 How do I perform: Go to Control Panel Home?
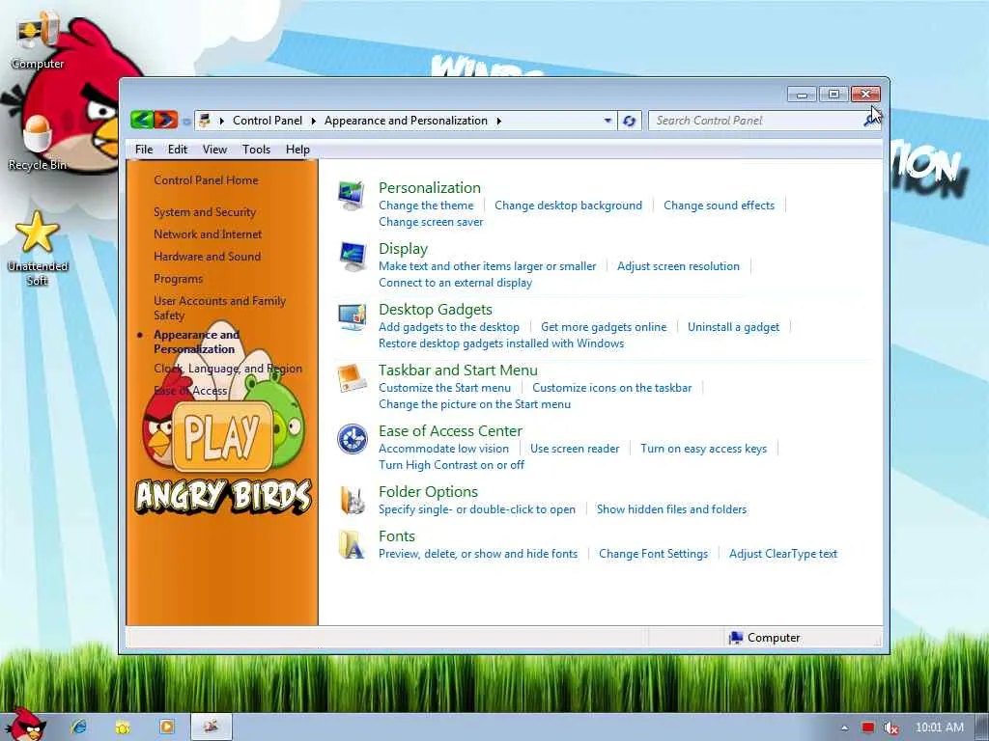pos(206,180)
